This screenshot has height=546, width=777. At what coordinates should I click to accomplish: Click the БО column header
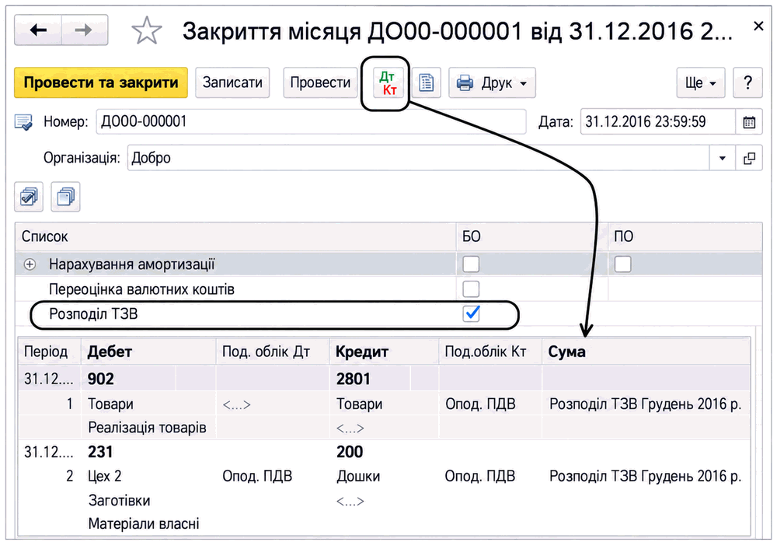click(531, 236)
